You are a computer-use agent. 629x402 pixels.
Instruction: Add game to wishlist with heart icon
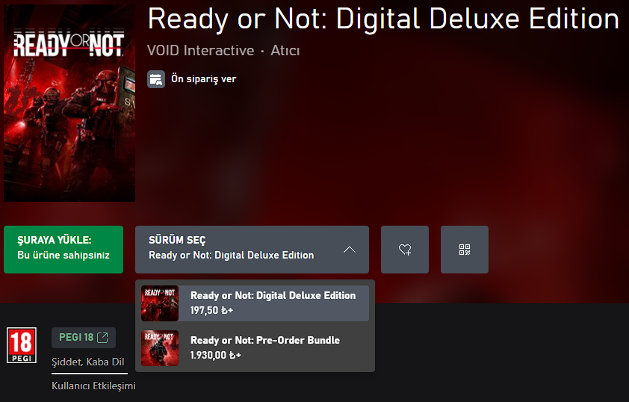(405, 250)
